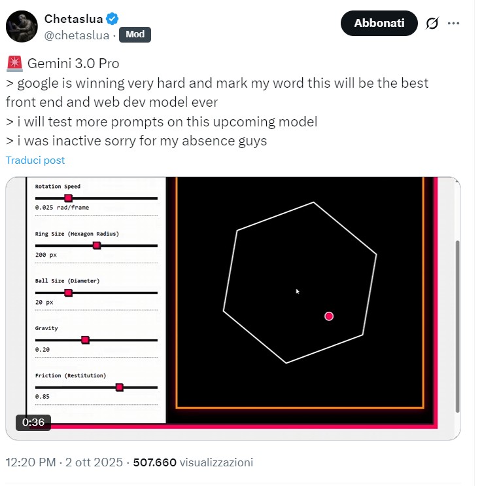Click Chetaslua's profile avatar
Viewport: 482px width, 486px height.
[22, 26]
